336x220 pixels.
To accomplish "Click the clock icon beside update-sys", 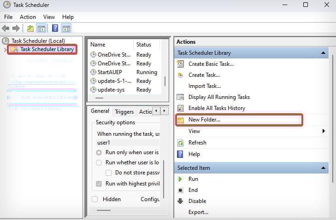I will [x=93, y=90].
